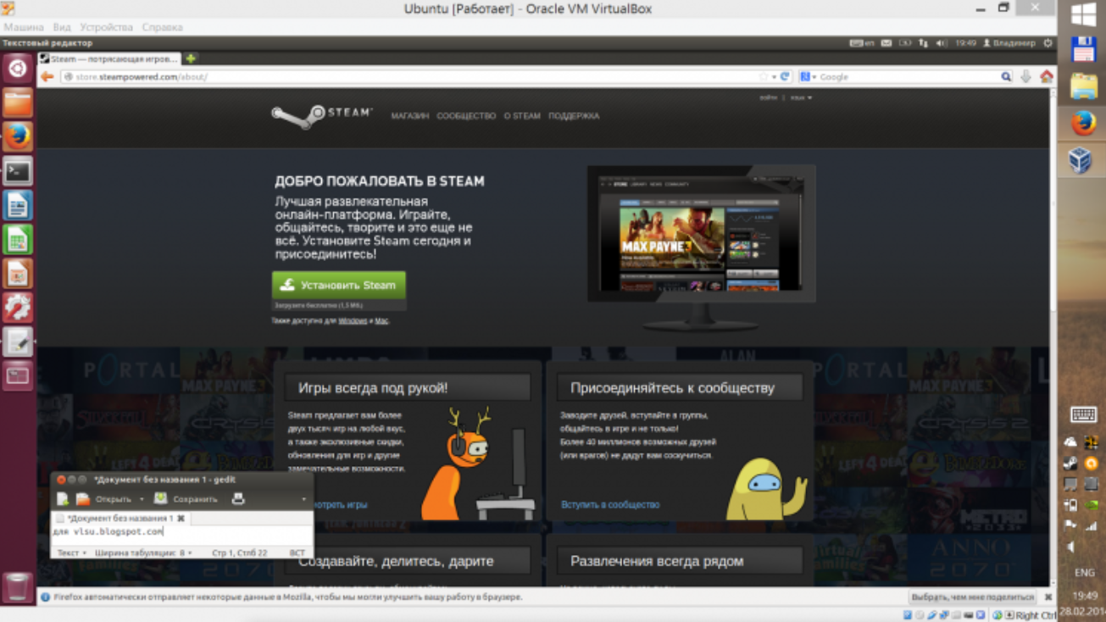Open the Terminal from the Ubuntu launcher
1106x622 pixels.
pos(17,171)
